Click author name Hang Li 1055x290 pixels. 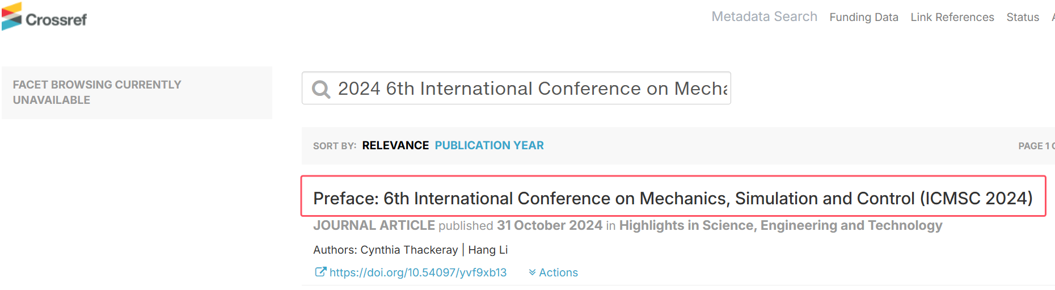pyautogui.click(x=488, y=250)
